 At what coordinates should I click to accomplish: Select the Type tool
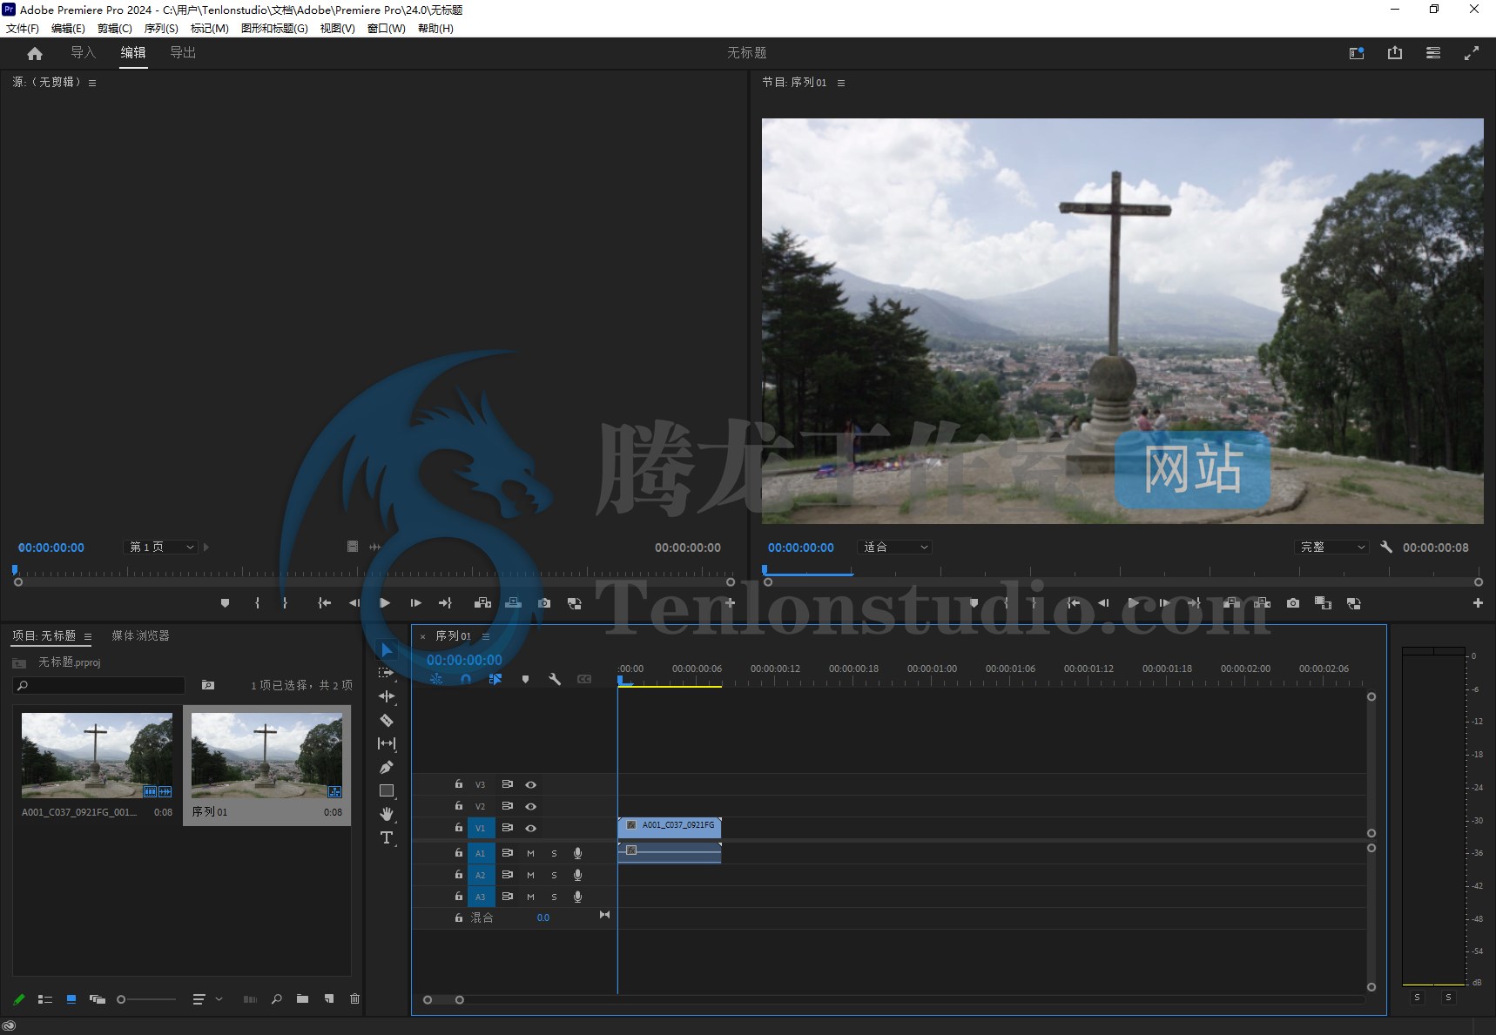[387, 837]
